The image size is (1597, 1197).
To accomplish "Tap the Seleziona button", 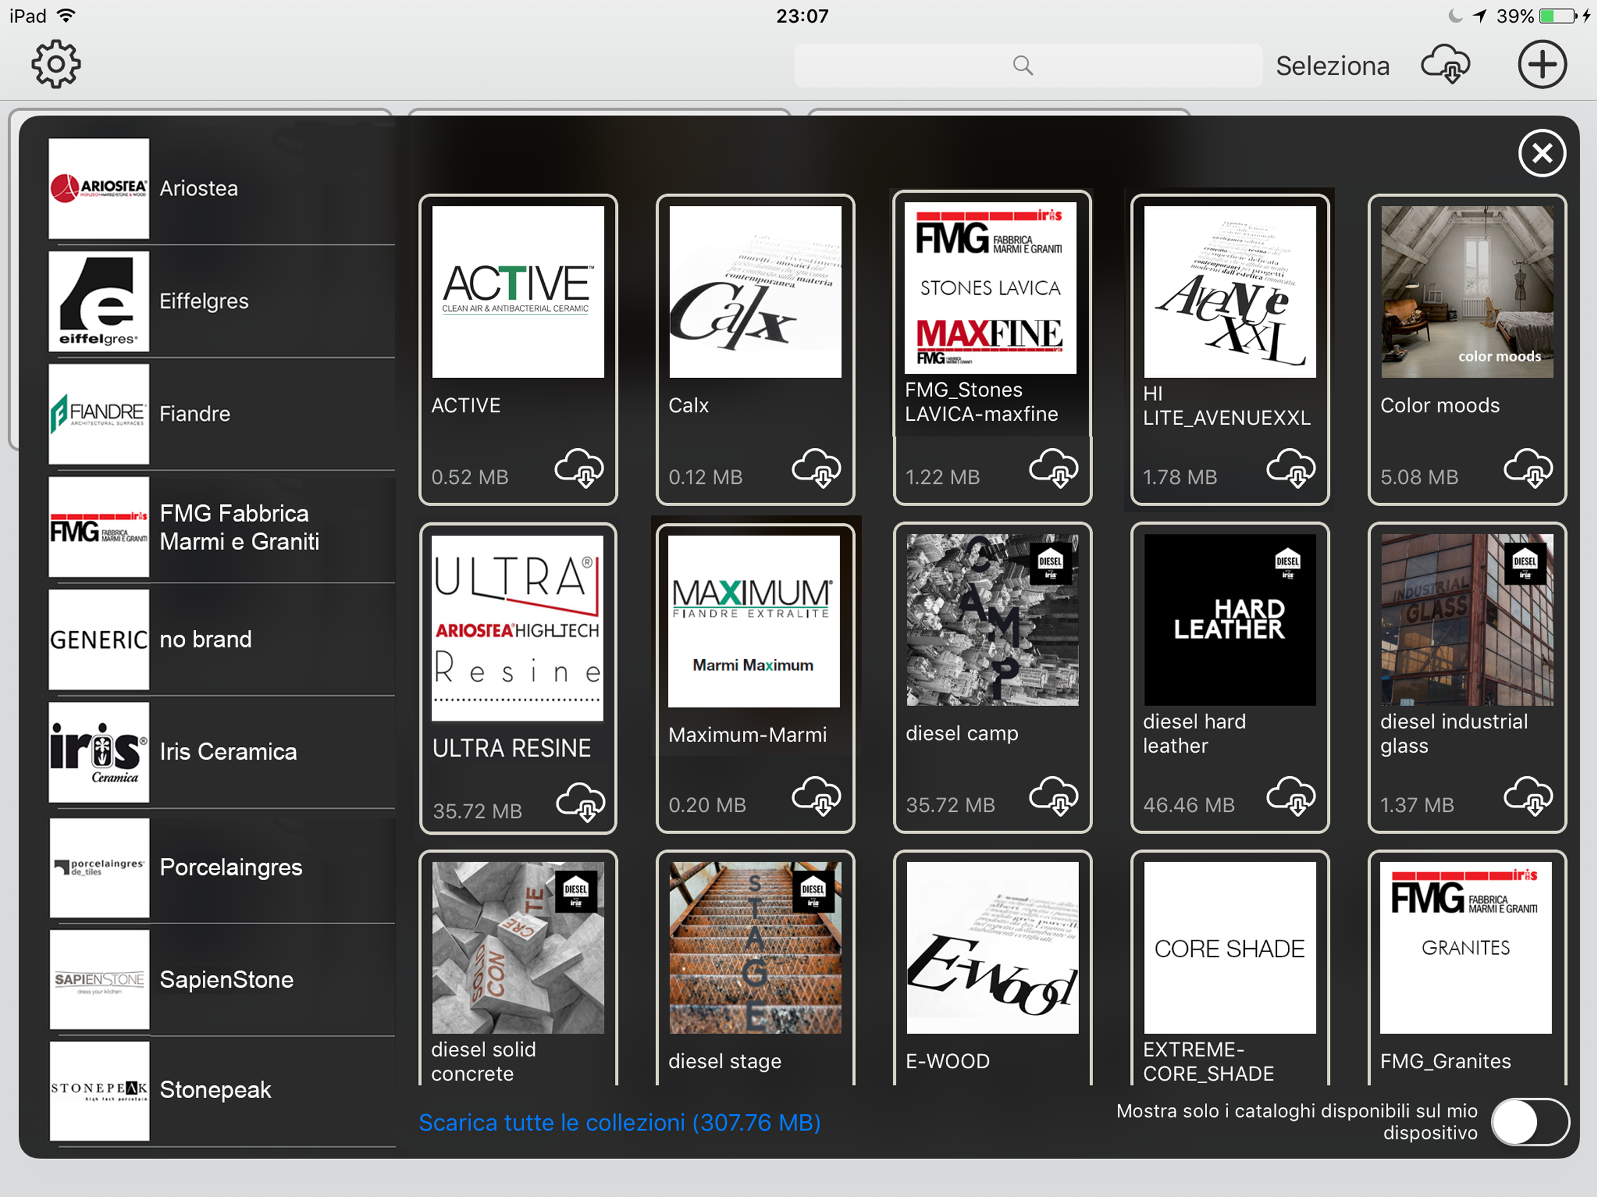I will (1332, 65).
